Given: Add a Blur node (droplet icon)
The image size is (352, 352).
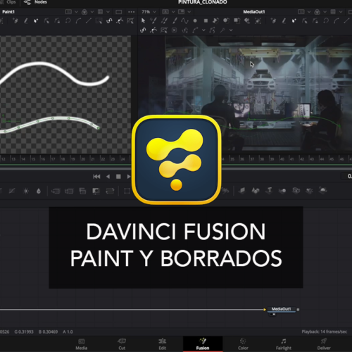Looking at the screenshot, I should coord(39,191).
